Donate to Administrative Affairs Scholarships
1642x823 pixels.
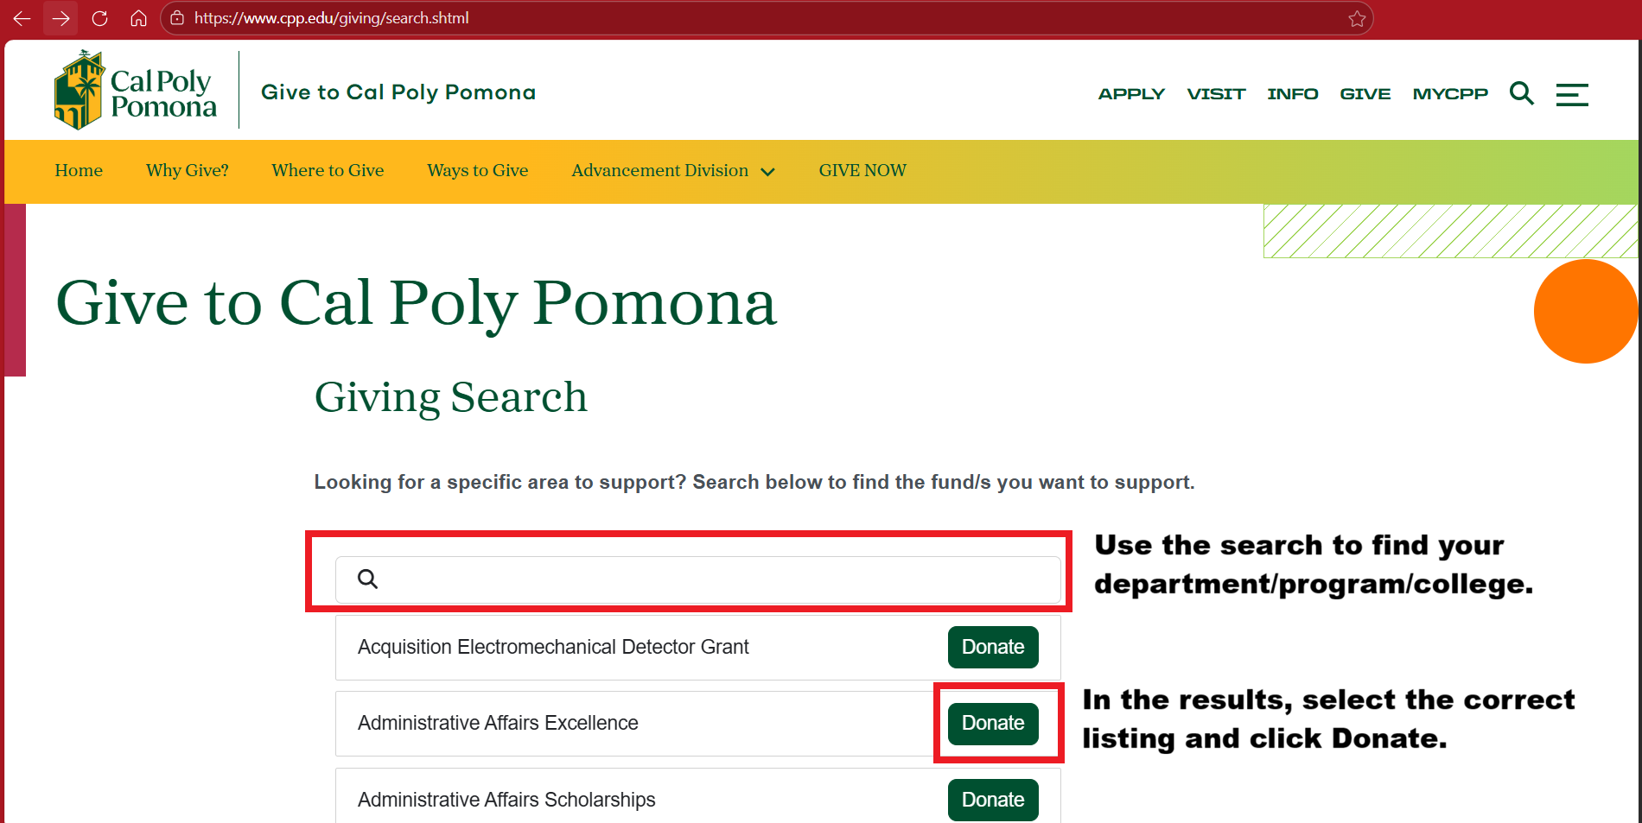point(993,800)
